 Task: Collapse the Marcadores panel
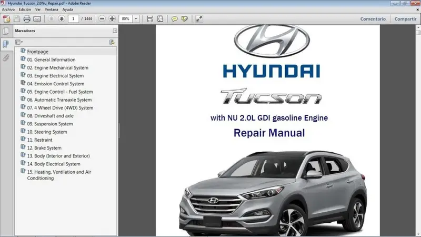pyautogui.click(x=115, y=31)
